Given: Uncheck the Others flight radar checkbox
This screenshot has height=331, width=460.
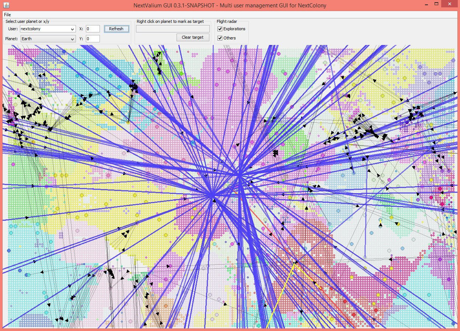Looking at the screenshot, I should click(220, 38).
